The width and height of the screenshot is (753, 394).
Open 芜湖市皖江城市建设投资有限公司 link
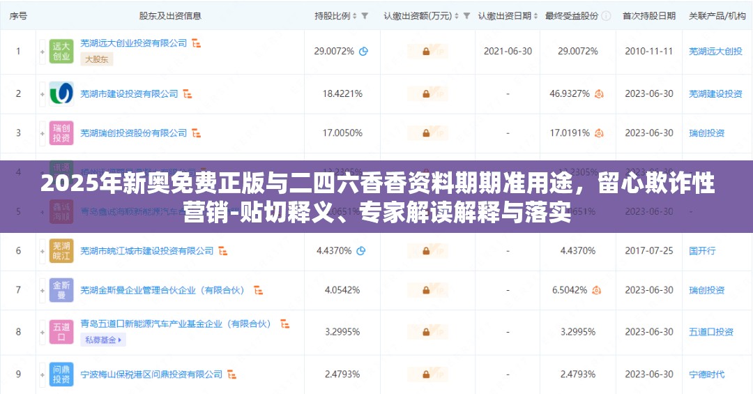(147, 251)
